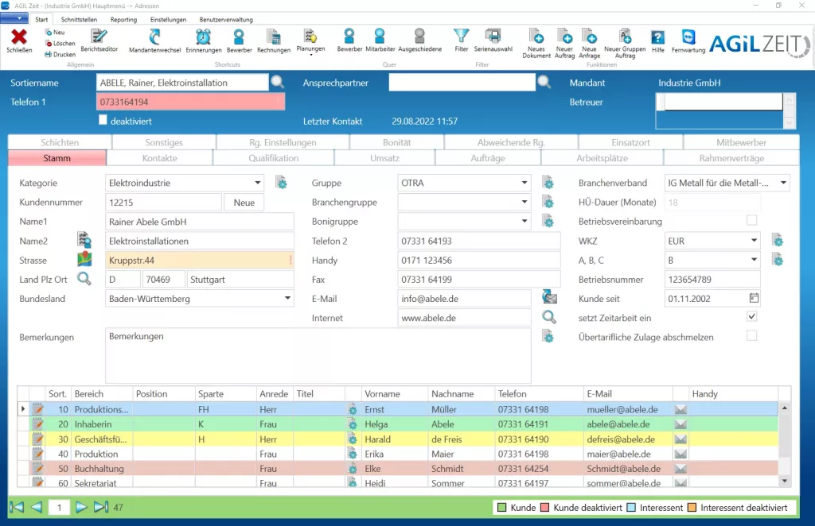Image resolution: width=815 pixels, height=526 pixels.
Task: Click the Neues Dokument icon
Action: (536, 36)
